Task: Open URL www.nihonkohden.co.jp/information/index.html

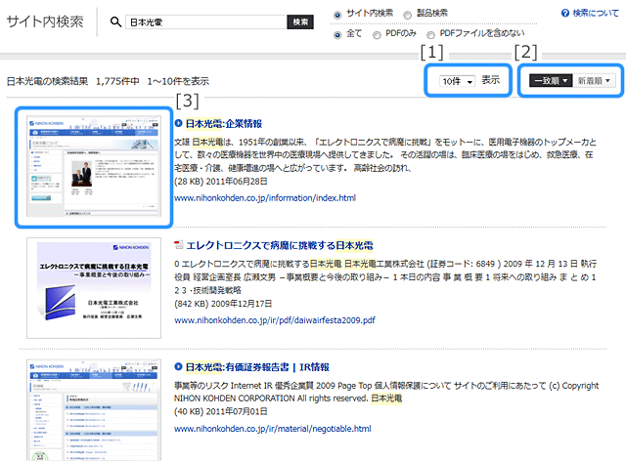Action: pos(265,198)
